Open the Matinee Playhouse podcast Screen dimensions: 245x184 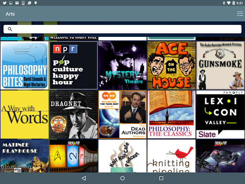pos(24,156)
